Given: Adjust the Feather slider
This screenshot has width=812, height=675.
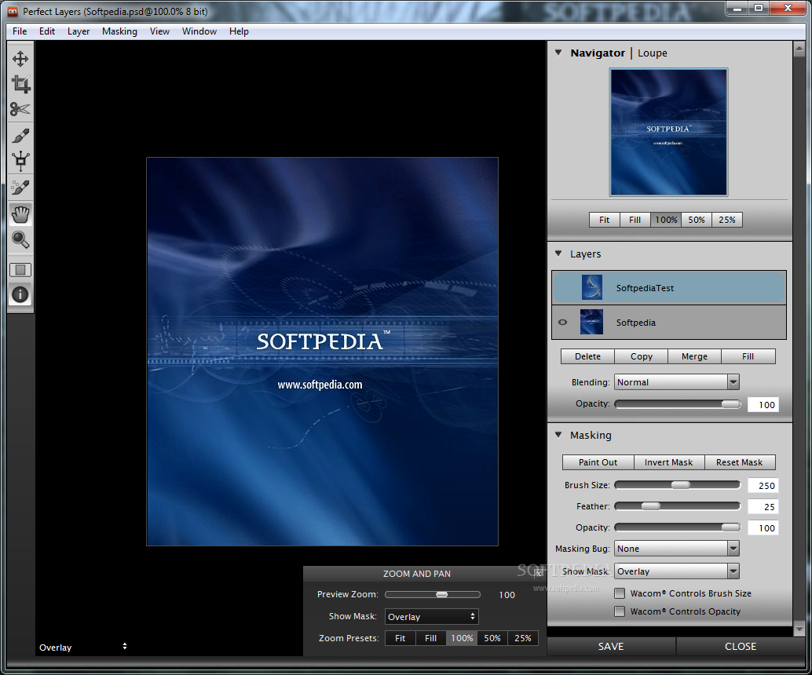Looking at the screenshot, I should point(678,505).
